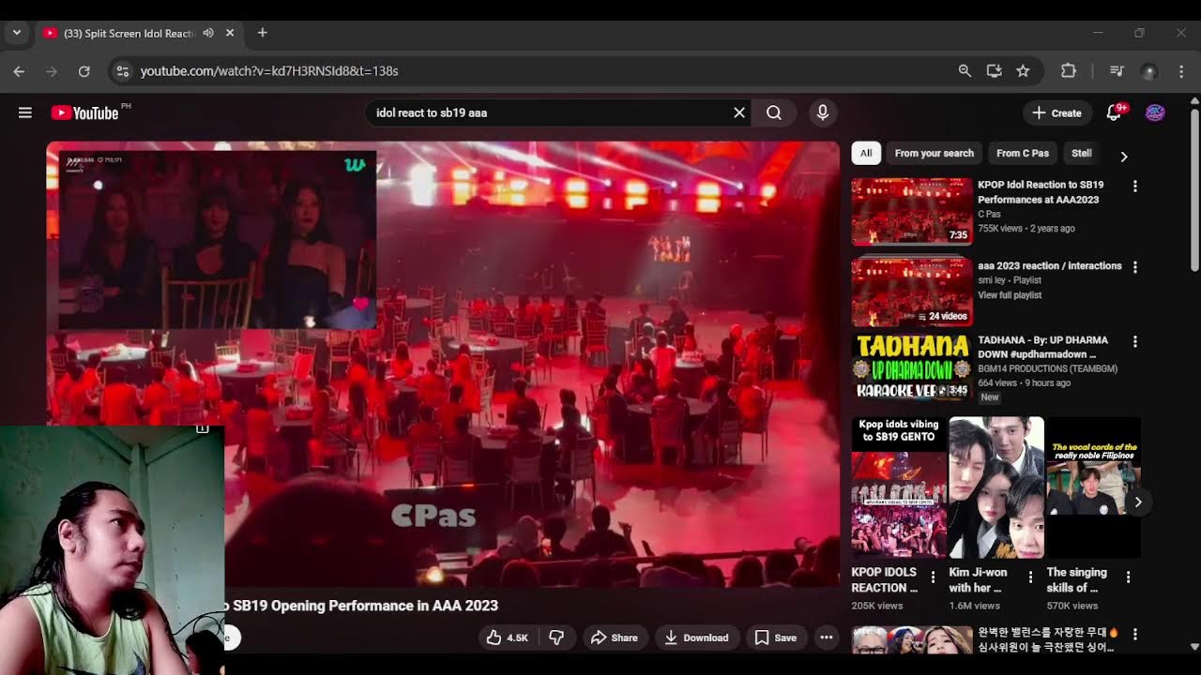Open the Kim Ji-won short thumbnail
The width and height of the screenshot is (1201, 675).
996,487
